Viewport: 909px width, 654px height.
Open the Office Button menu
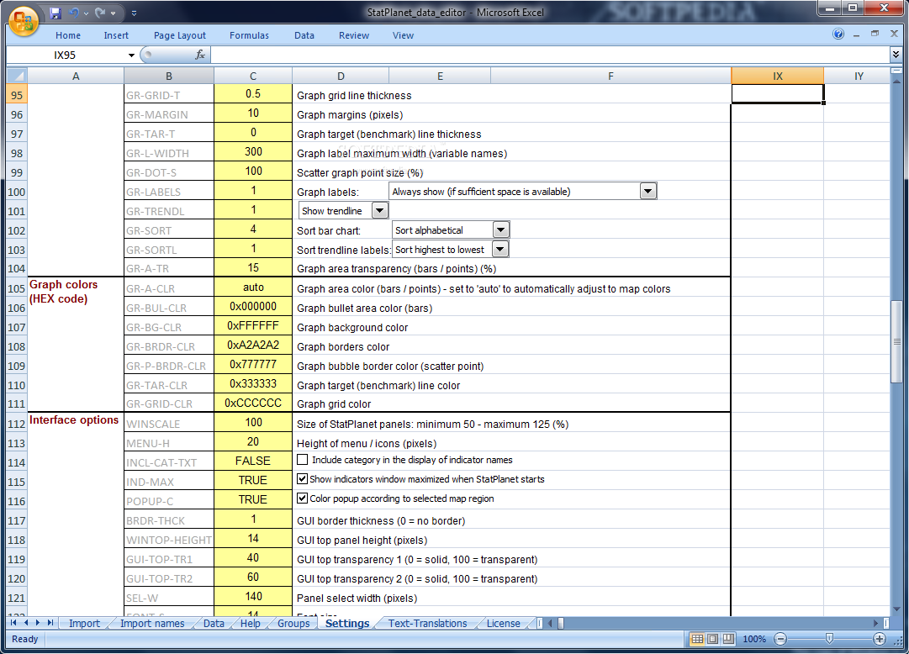pyautogui.click(x=24, y=22)
